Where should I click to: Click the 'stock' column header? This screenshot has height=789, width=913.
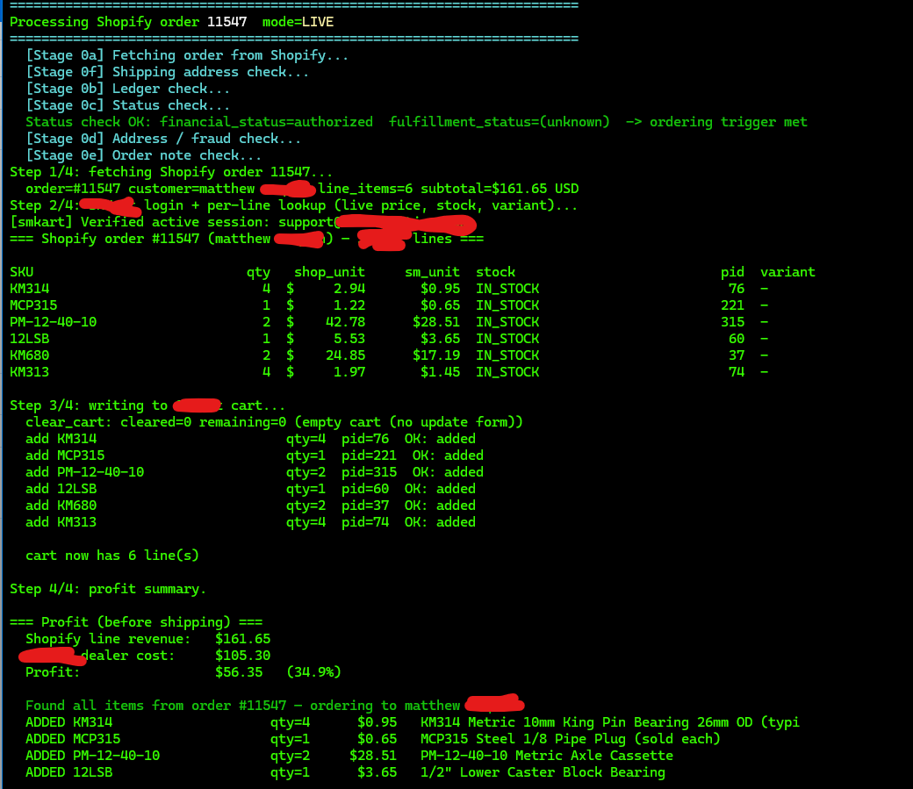point(495,273)
